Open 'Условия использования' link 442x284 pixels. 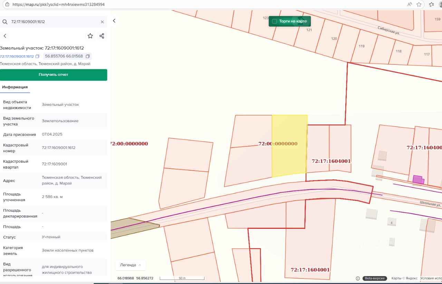pos(431,278)
